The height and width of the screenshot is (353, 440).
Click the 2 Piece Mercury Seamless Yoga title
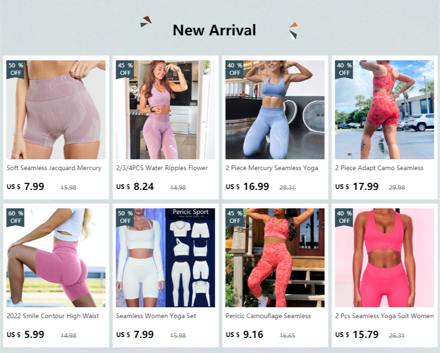point(272,168)
